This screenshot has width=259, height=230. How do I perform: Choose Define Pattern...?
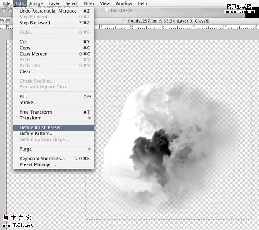click(54, 134)
